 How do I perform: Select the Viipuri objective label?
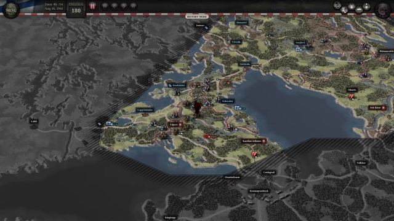(x=175, y=125)
